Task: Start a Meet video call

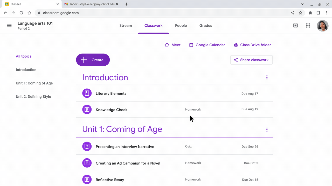Action: click(x=173, y=45)
